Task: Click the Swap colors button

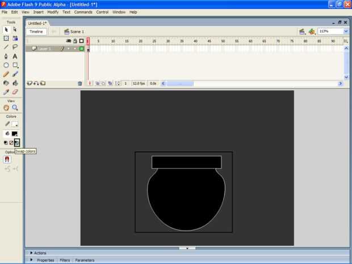Action: (x=17, y=143)
